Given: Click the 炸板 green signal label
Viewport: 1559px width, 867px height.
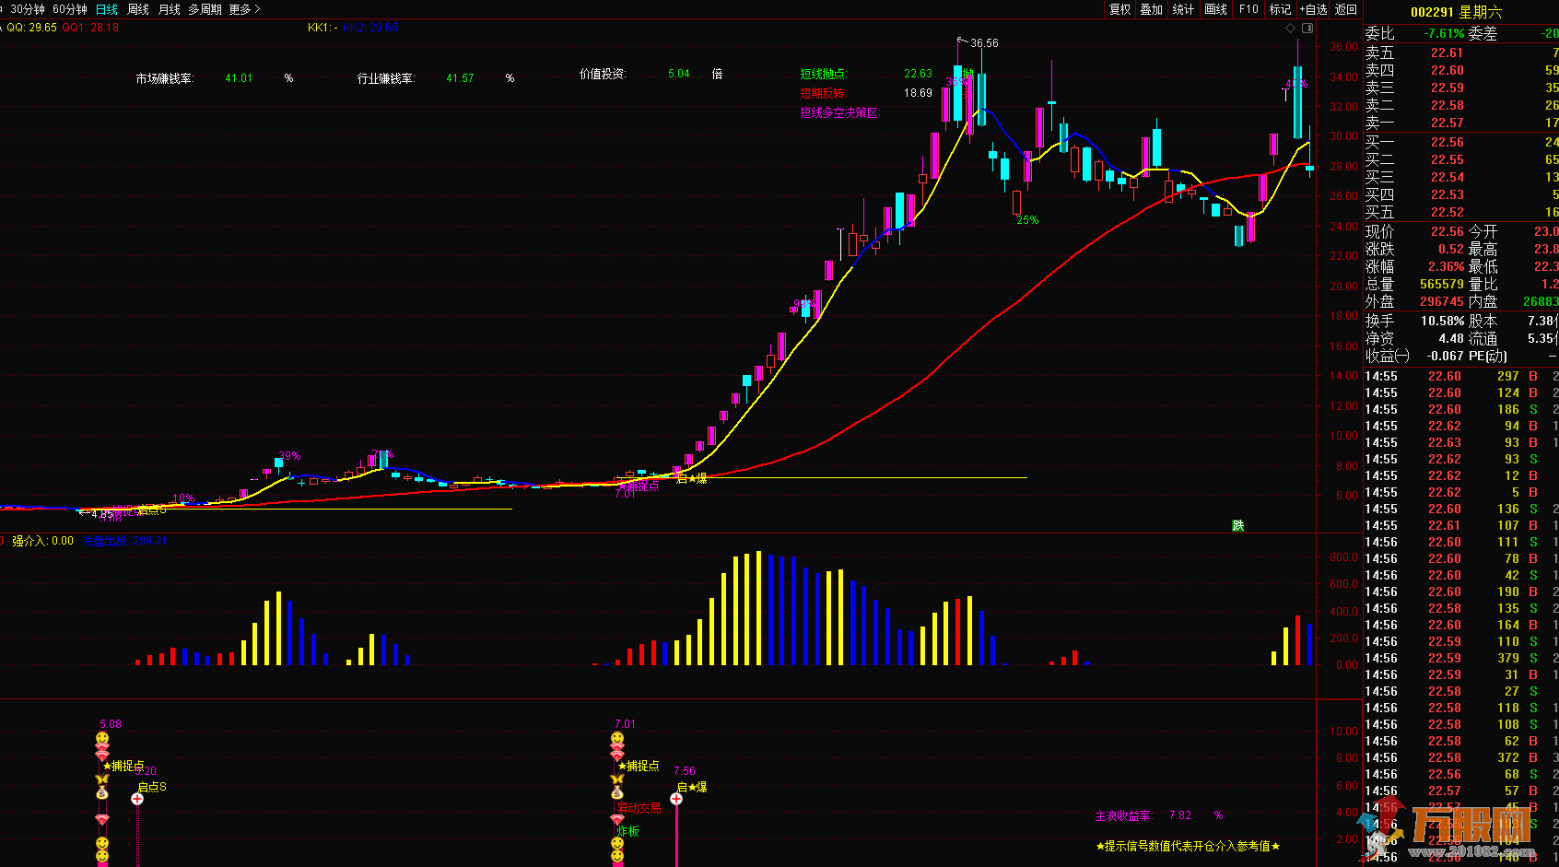Looking at the screenshot, I should pyautogui.click(x=628, y=830).
